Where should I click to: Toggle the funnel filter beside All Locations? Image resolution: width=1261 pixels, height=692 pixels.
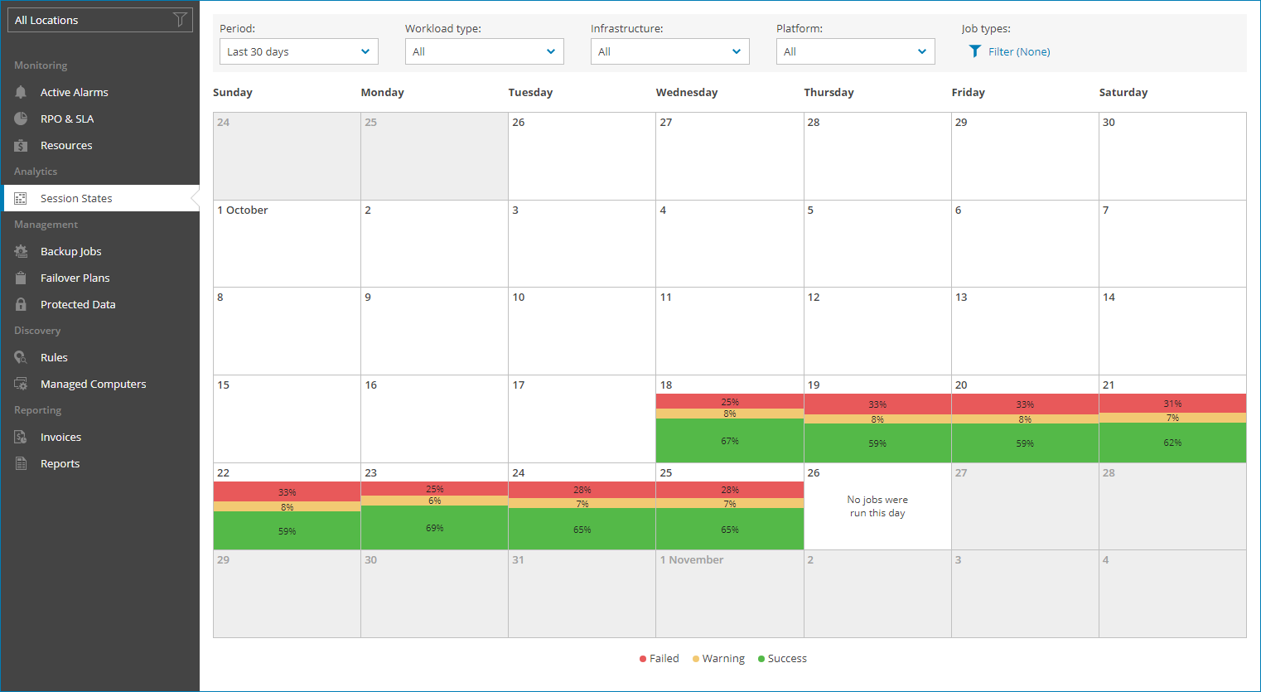point(180,19)
